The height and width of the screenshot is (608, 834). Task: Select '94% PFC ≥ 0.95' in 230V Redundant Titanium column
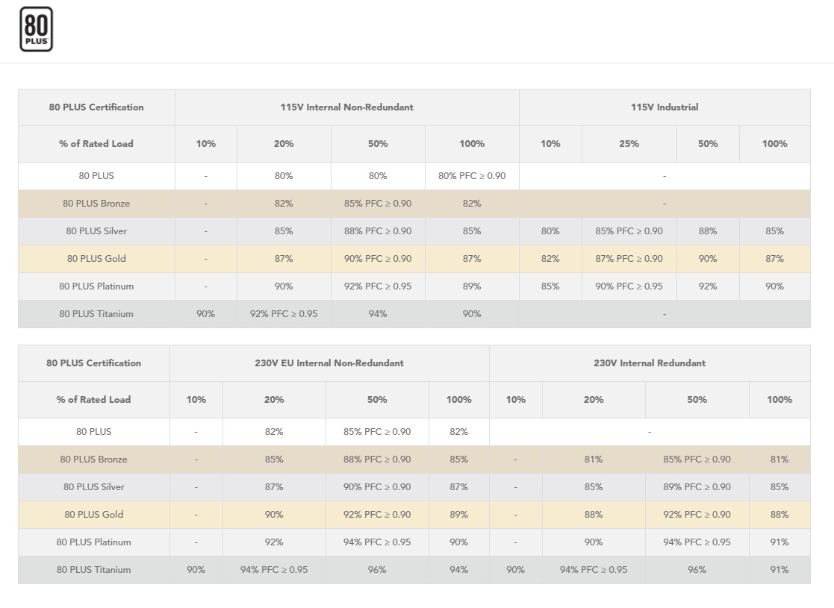[594, 570]
